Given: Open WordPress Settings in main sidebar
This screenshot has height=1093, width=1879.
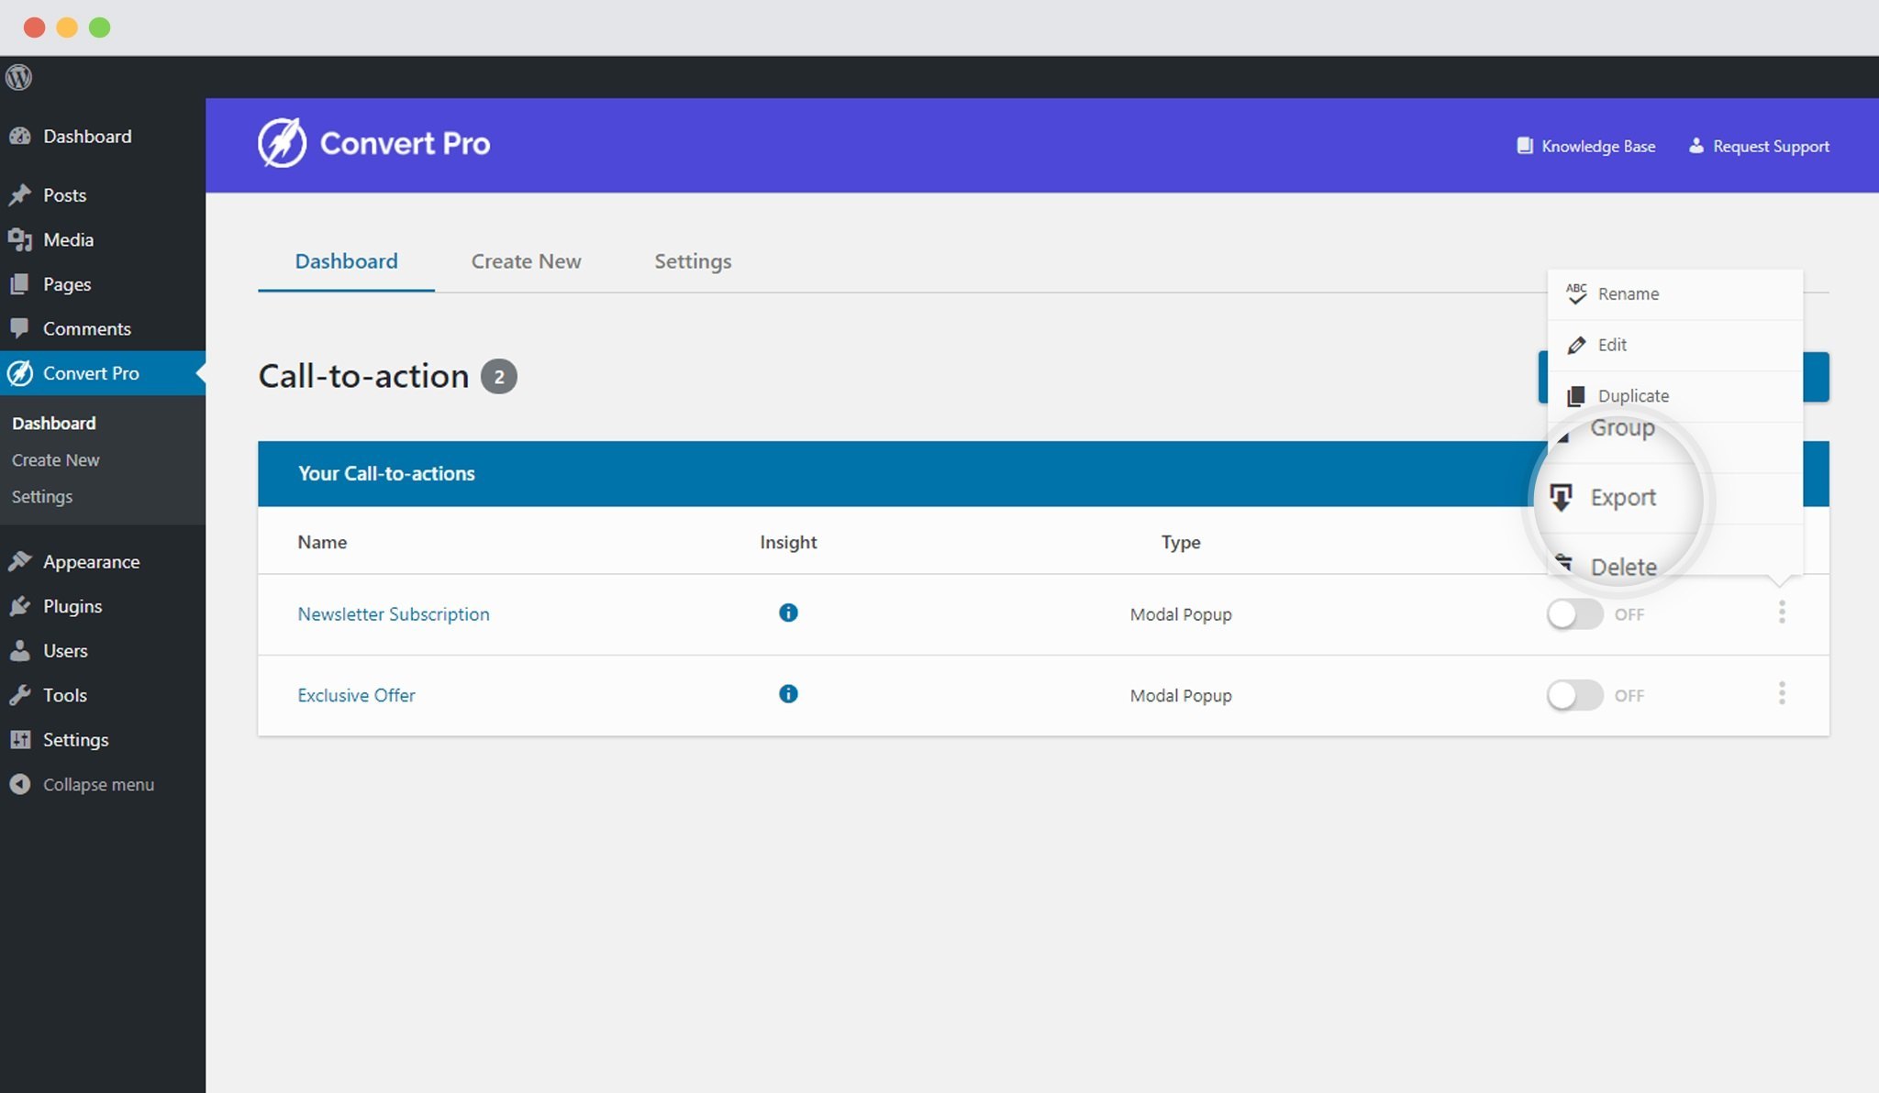Looking at the screenshot, I should click(75, 739).
